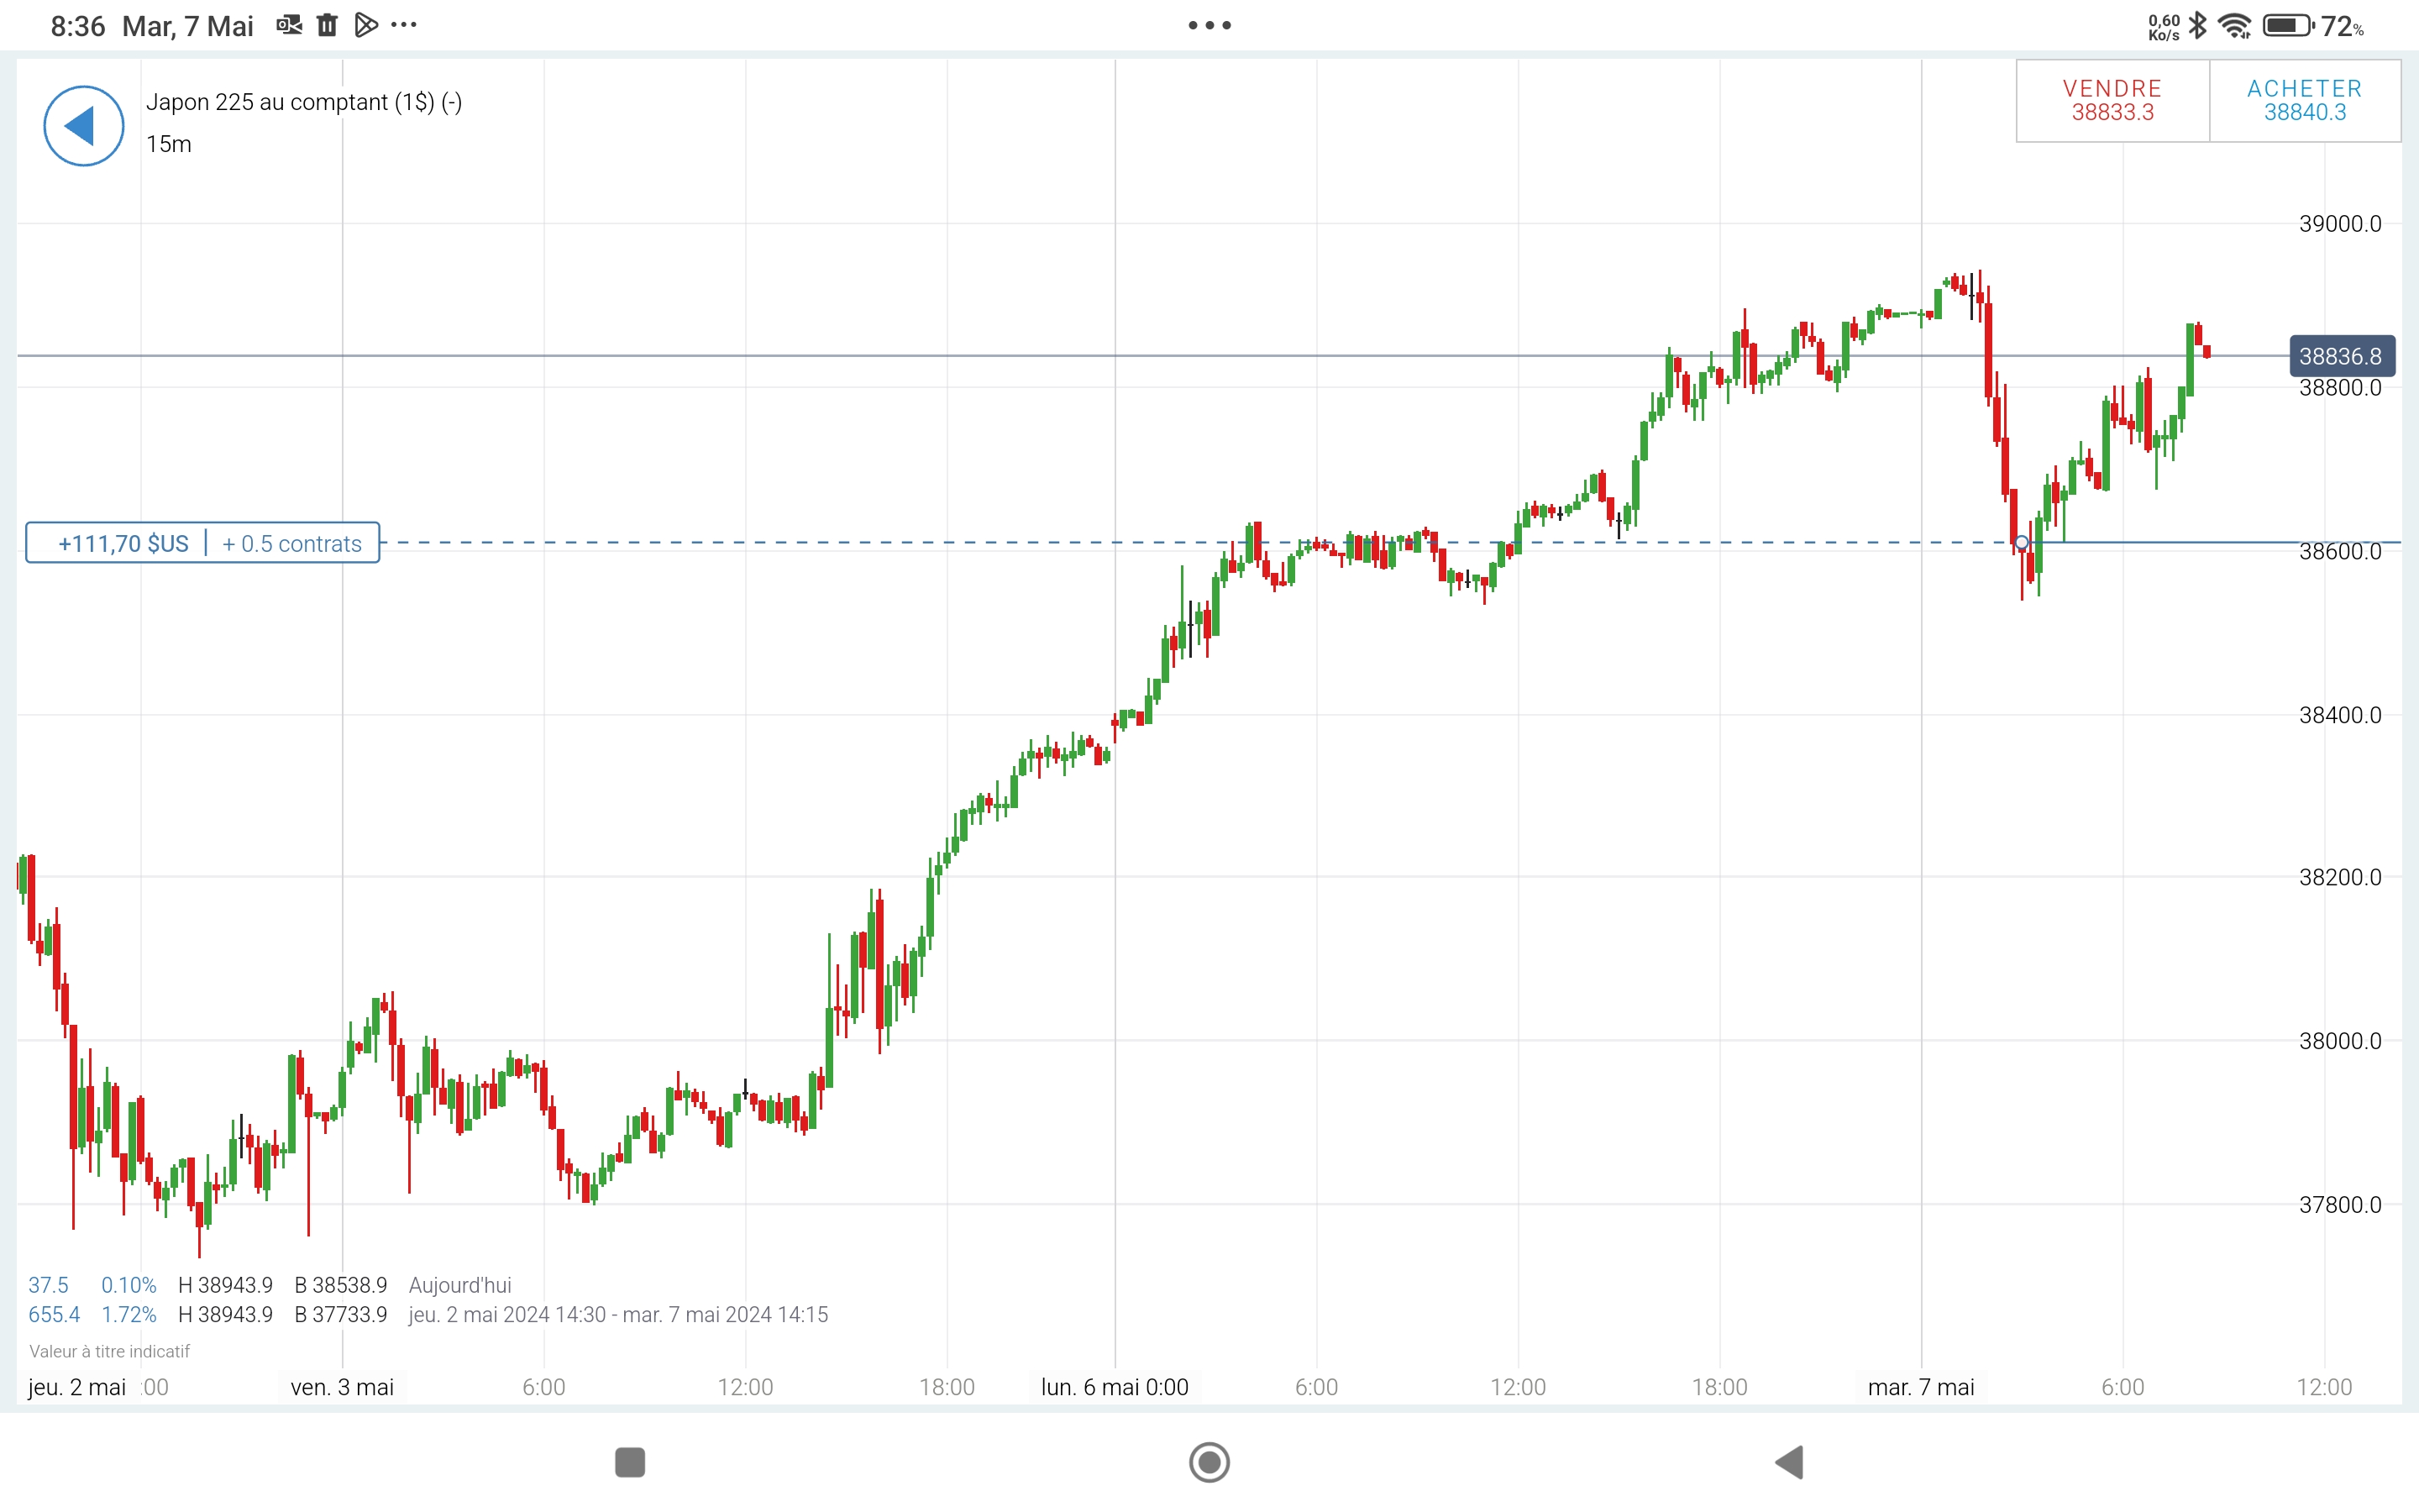The height and width of the screenshot is (1512, 2419).
Task: Open the three-dot menu at top center
Action: click(x=1209, y=25)
